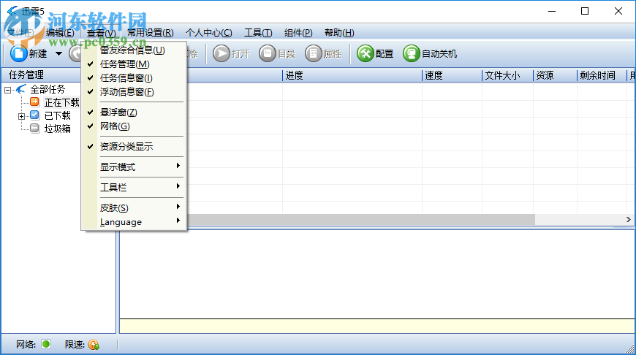The width and height of the screenshot is (636, 355).
Task: Collapse the 全部任务 tree node
Action: click(x=8, y=90)
